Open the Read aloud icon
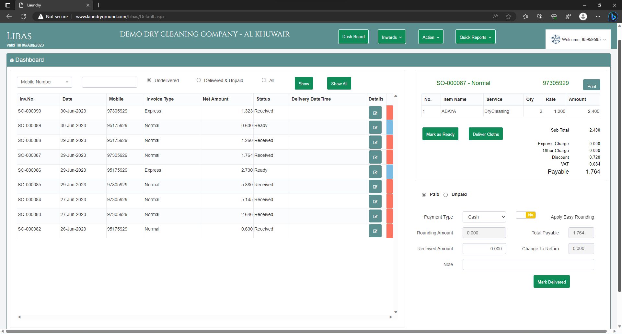622x334 pixels. (x=495, y=16)
